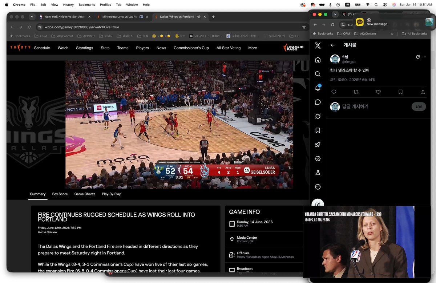Show hidden bookmarks chevron in X window
Viewport: 436px width, 283px height.
coord(392,33)
